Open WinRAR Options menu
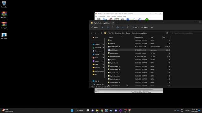The width and height of the screenshot is (202, 113). tap(120, 16)
